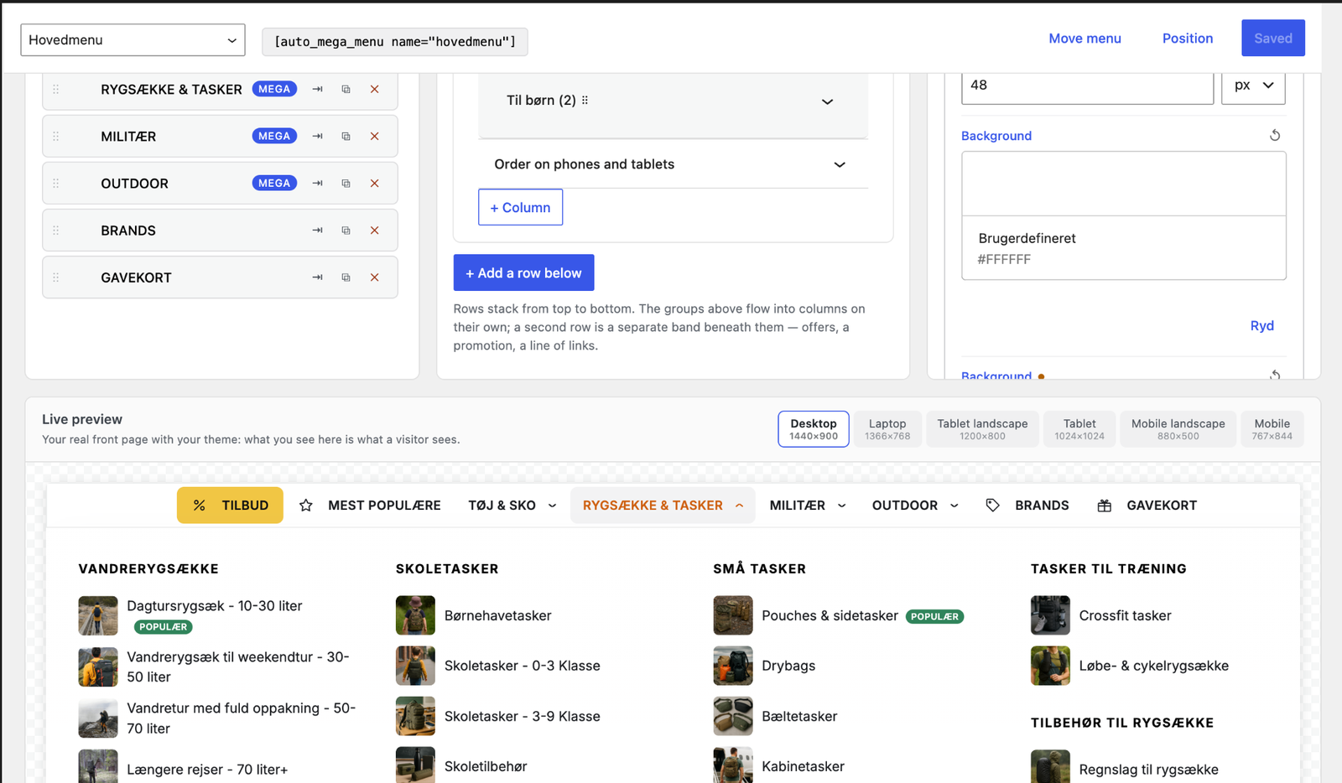1342x783 pixels.
Task: Click Ryd to clear the color
Action: pos(1261,325)
